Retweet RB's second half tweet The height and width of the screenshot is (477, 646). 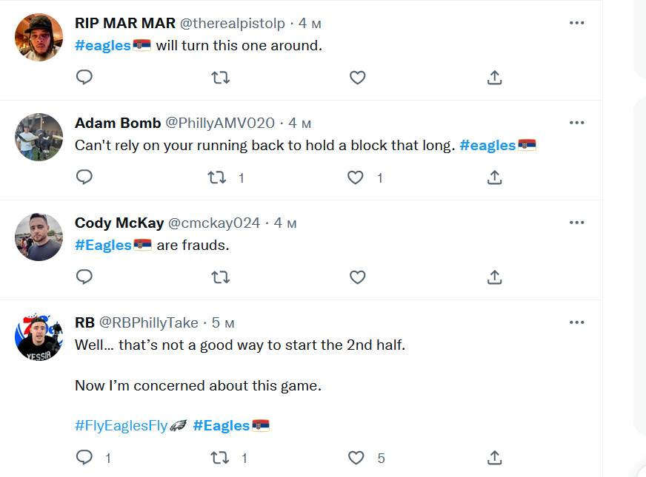pyautogui.click(x=220, y=458)
